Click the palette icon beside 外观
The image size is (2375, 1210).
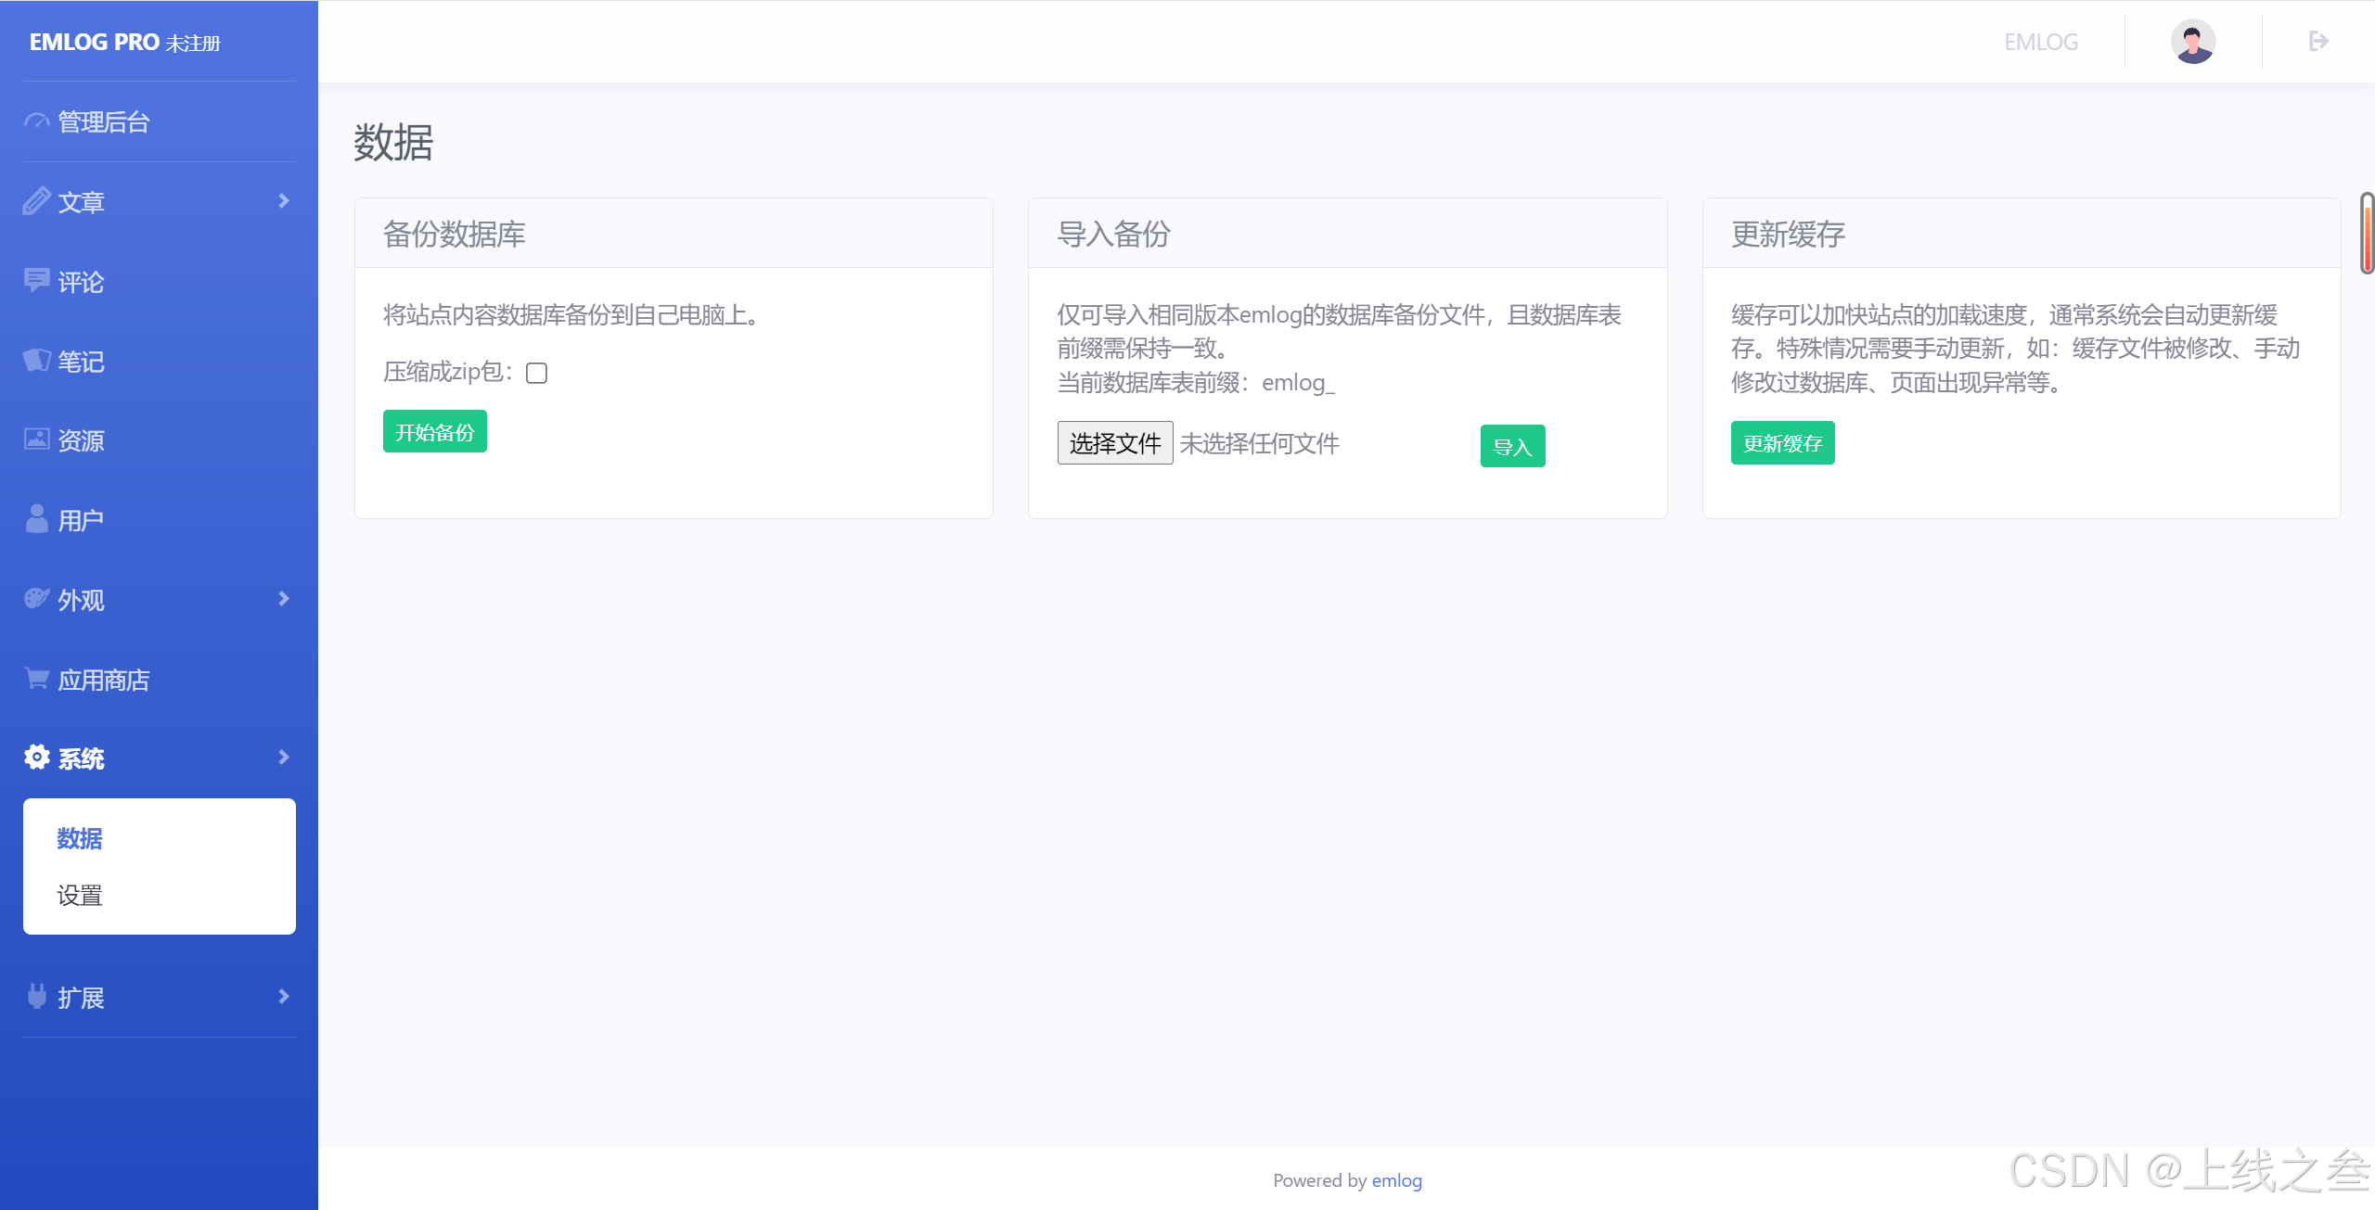[36, 599]
